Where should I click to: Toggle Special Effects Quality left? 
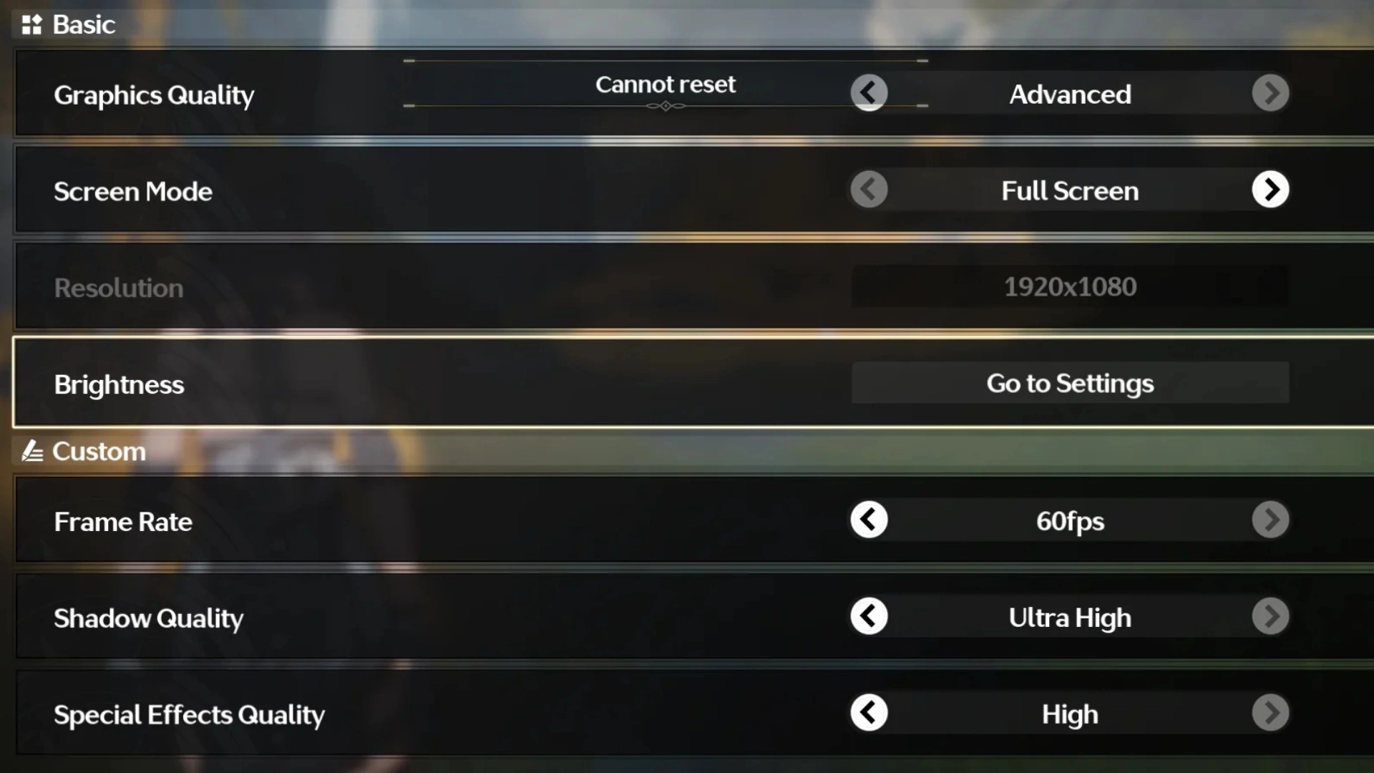click(867, 713)
